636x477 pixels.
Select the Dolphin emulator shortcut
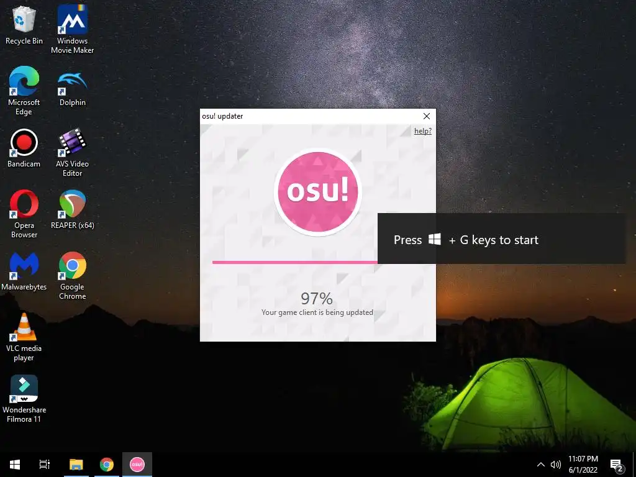tap(73, 87)
